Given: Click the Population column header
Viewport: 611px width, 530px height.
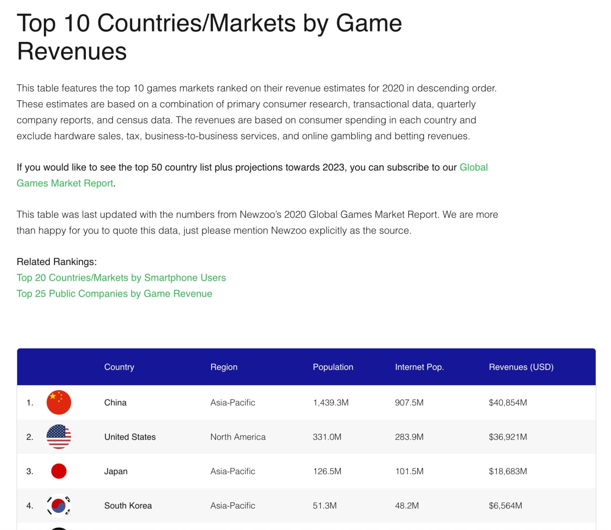Looking at the screenshot, I should click(x=333, y=367).
